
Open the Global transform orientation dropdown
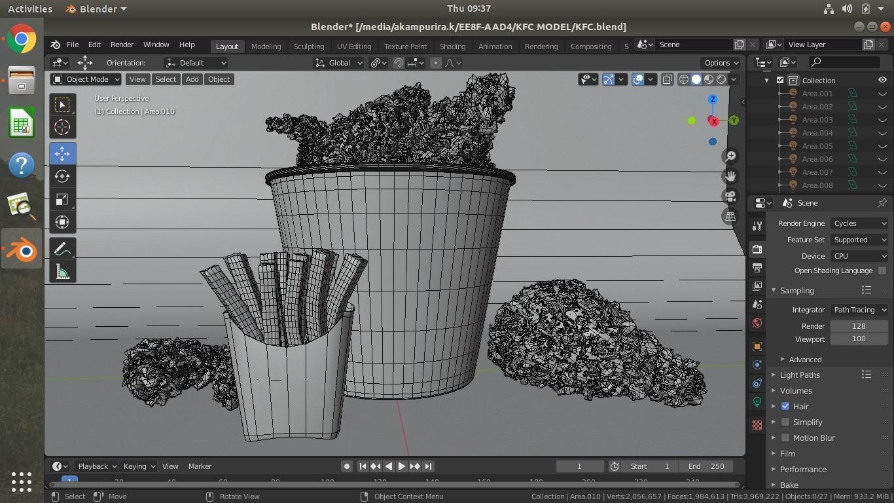[338, 63]
